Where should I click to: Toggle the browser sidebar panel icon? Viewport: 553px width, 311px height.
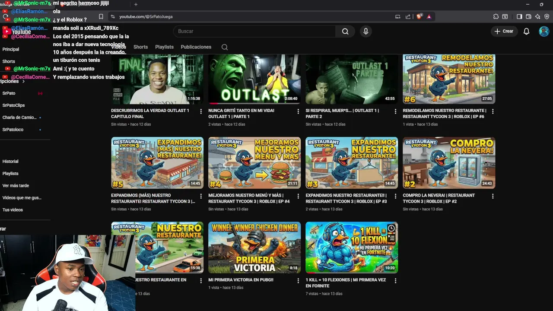[519, 16]
